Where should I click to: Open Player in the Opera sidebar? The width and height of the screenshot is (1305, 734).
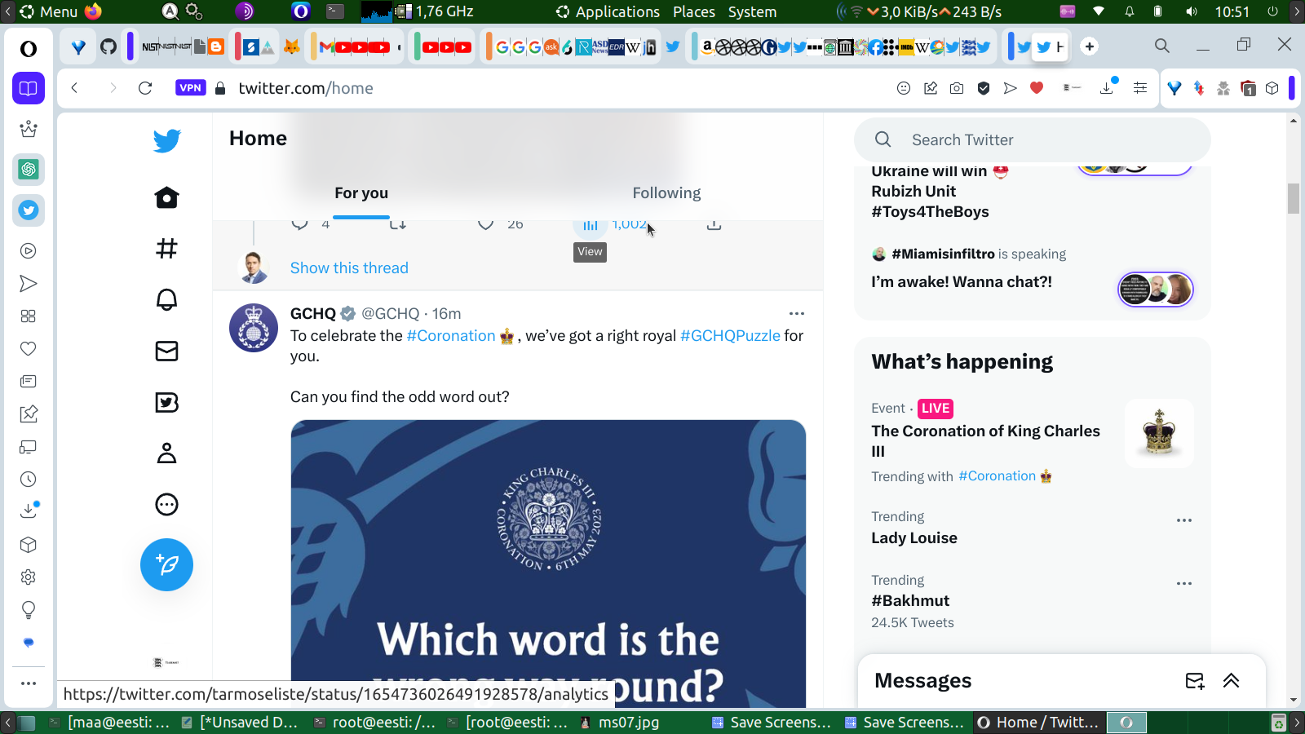(29, 251)
